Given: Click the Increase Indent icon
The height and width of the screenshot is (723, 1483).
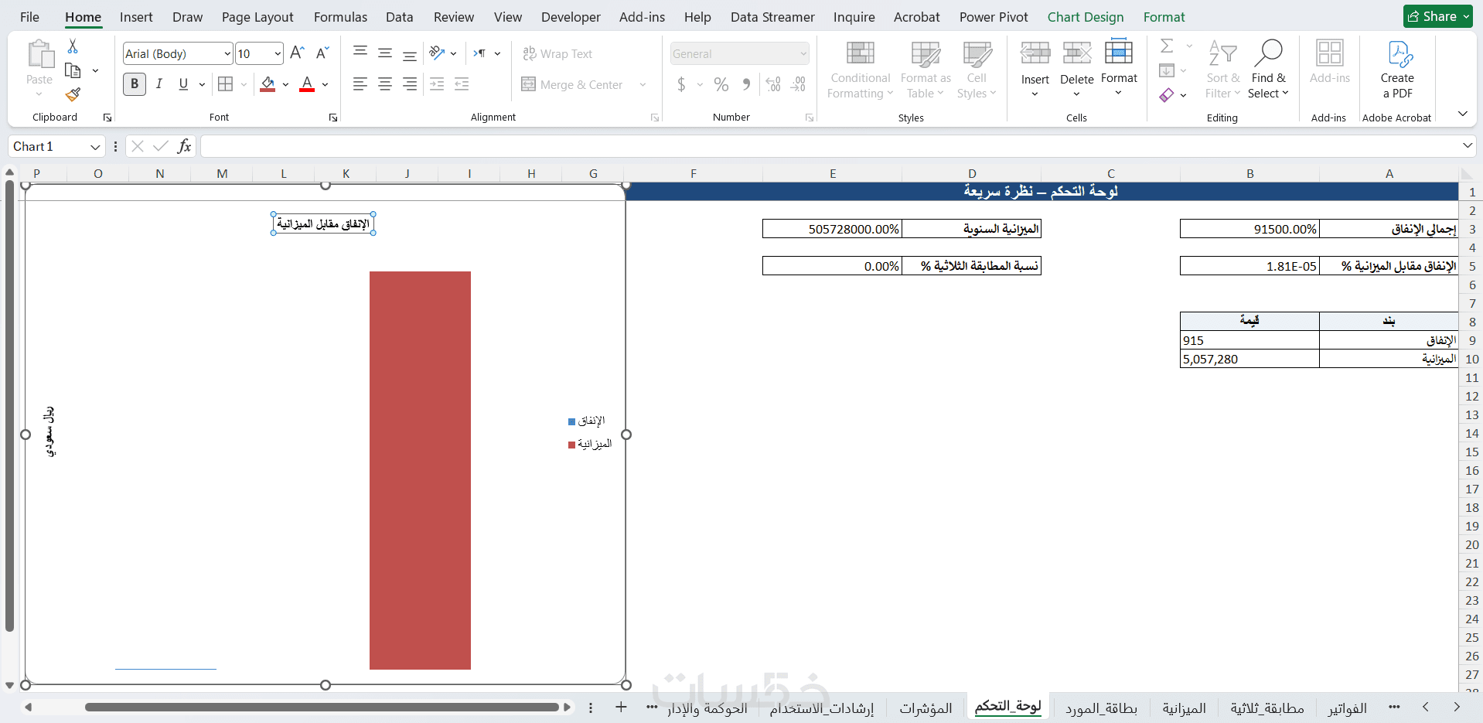Looking at the screenshot, I should pos(462,84).
